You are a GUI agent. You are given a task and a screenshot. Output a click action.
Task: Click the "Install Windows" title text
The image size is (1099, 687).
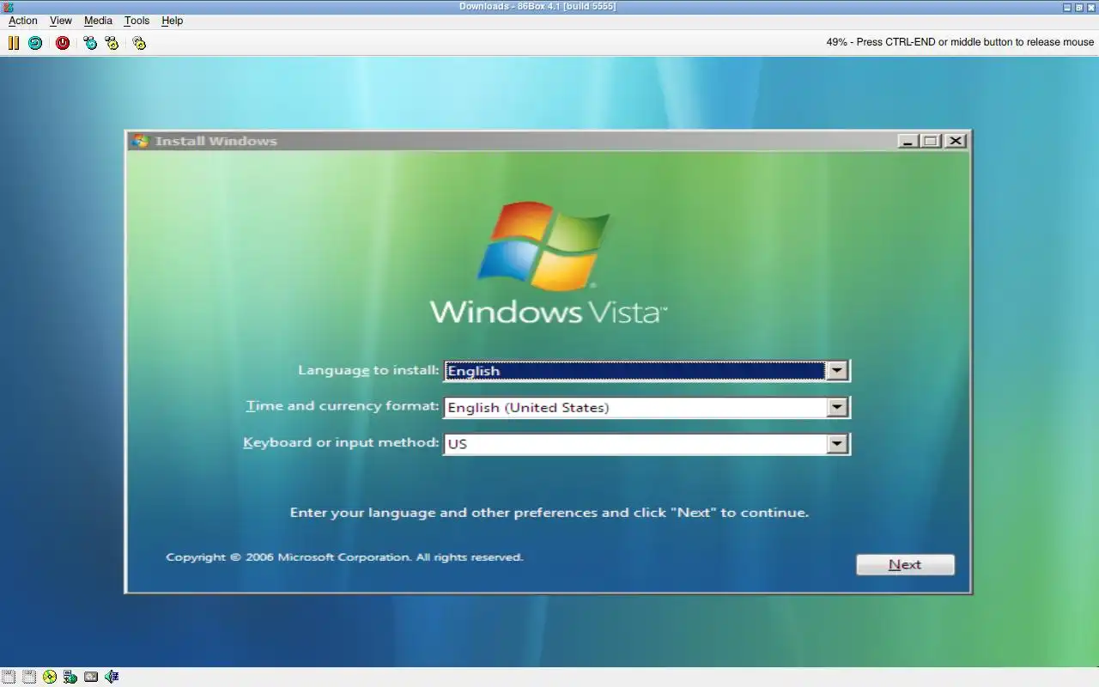click(x=216, y=141)
